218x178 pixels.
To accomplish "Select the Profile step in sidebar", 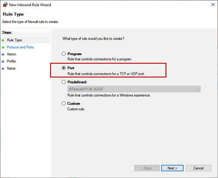I will pos(11,61).
